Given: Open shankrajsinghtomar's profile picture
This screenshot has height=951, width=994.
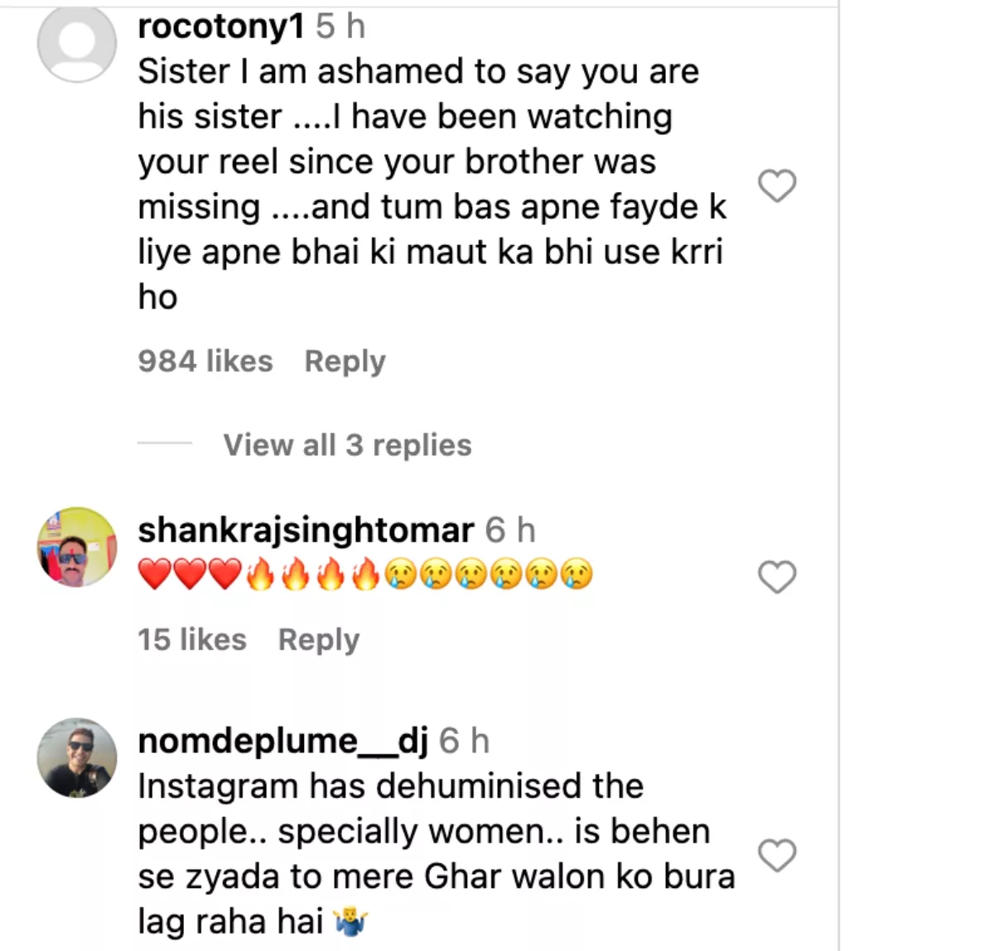Looking at the screenshot, I should tap(77, 547).
